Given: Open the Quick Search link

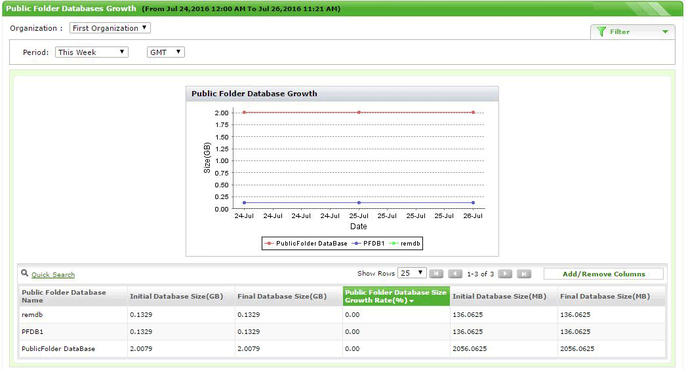Looking at the screenshot, I should (x=53, y=275).
